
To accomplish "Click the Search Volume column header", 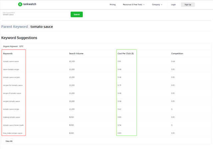I will [x=76, y=53].
